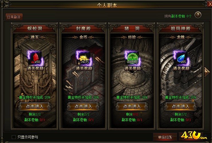Viewport: 212px width, 143px height.
Task: Enter the 封魔殿 dungeon with 点击进入
Action: coord(83,107)
